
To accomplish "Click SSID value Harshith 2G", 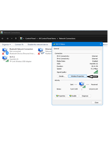I will [94, 64].
